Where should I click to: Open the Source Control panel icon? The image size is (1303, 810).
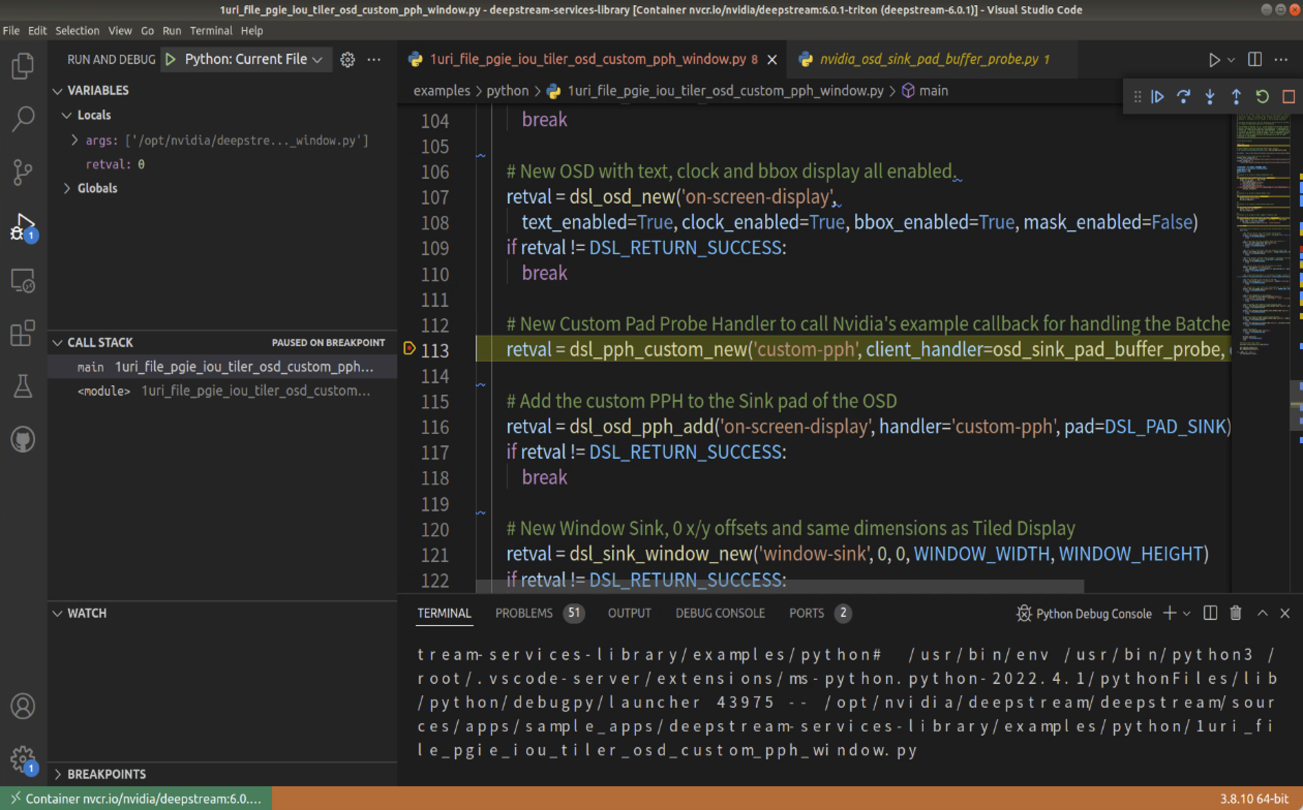[23, 172]
